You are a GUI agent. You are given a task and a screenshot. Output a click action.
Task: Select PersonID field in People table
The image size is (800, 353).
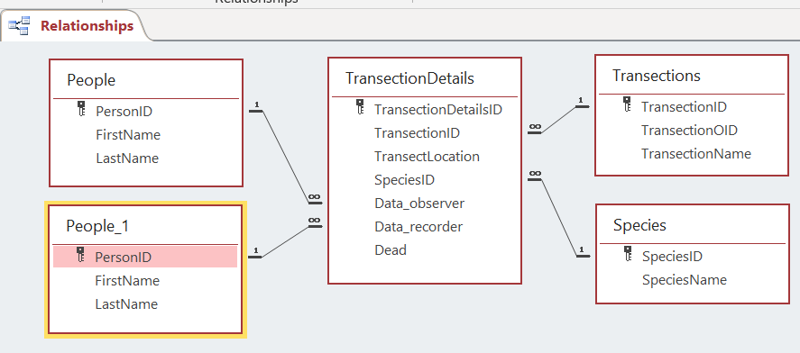pos(124,111)
